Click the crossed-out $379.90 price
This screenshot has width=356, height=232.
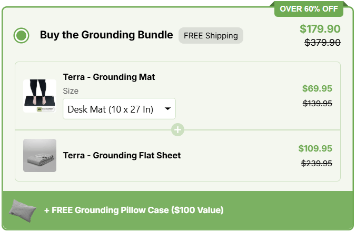tap(322, 43)
